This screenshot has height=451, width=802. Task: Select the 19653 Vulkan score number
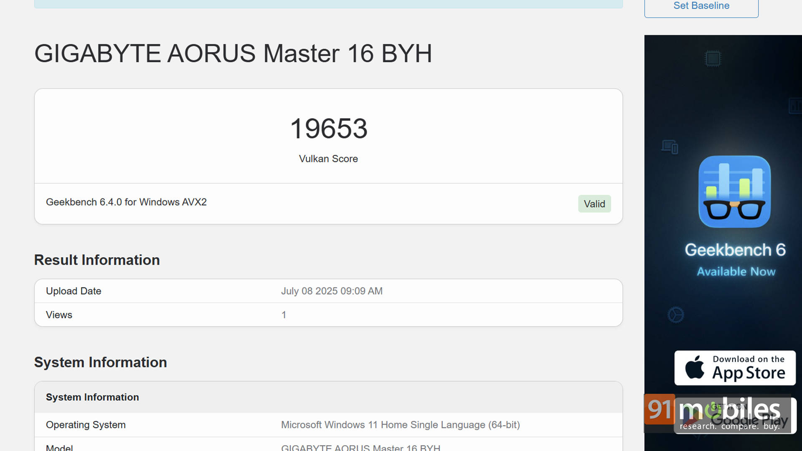pyautogui.click(x=329, y=128)
